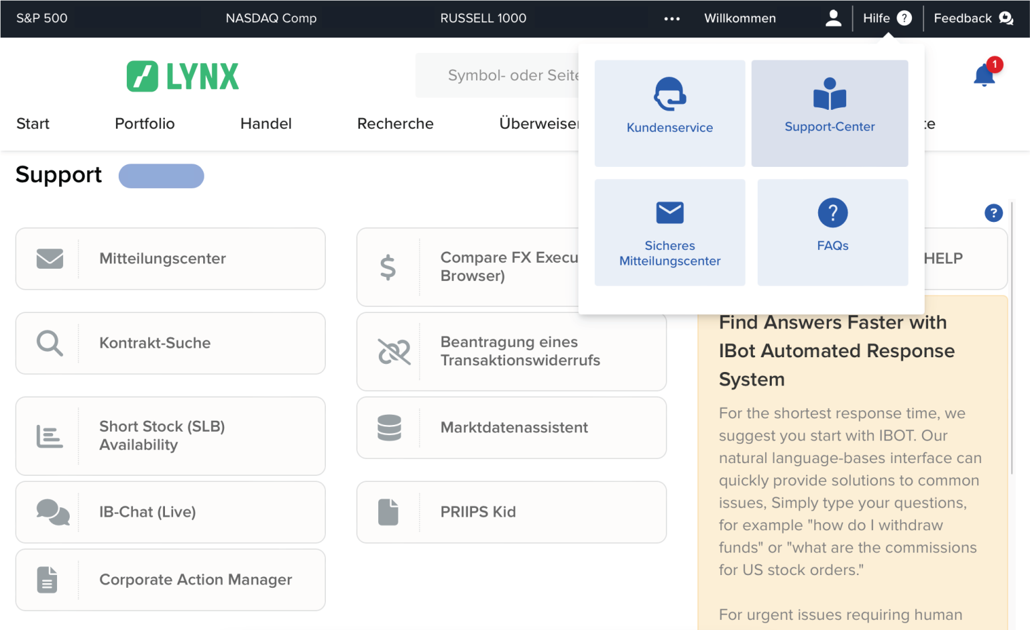Click into the symbol or page search field
The height and width of the screenshot is (630, 1030).
coord(497,75)
